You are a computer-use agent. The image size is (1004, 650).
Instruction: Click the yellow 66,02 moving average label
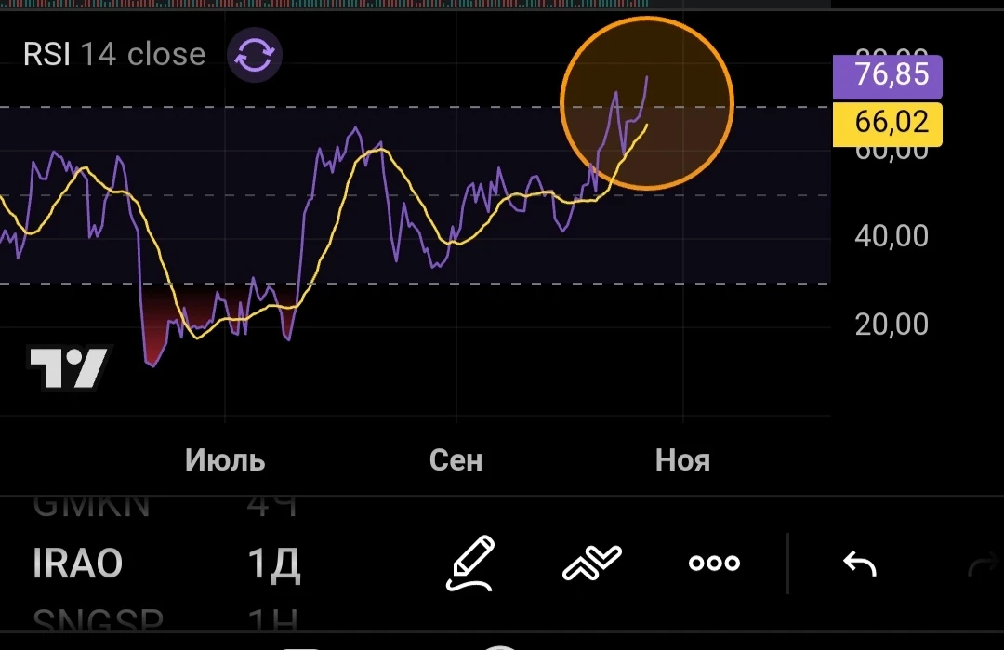pyautogui.click(x=888, y=124)
